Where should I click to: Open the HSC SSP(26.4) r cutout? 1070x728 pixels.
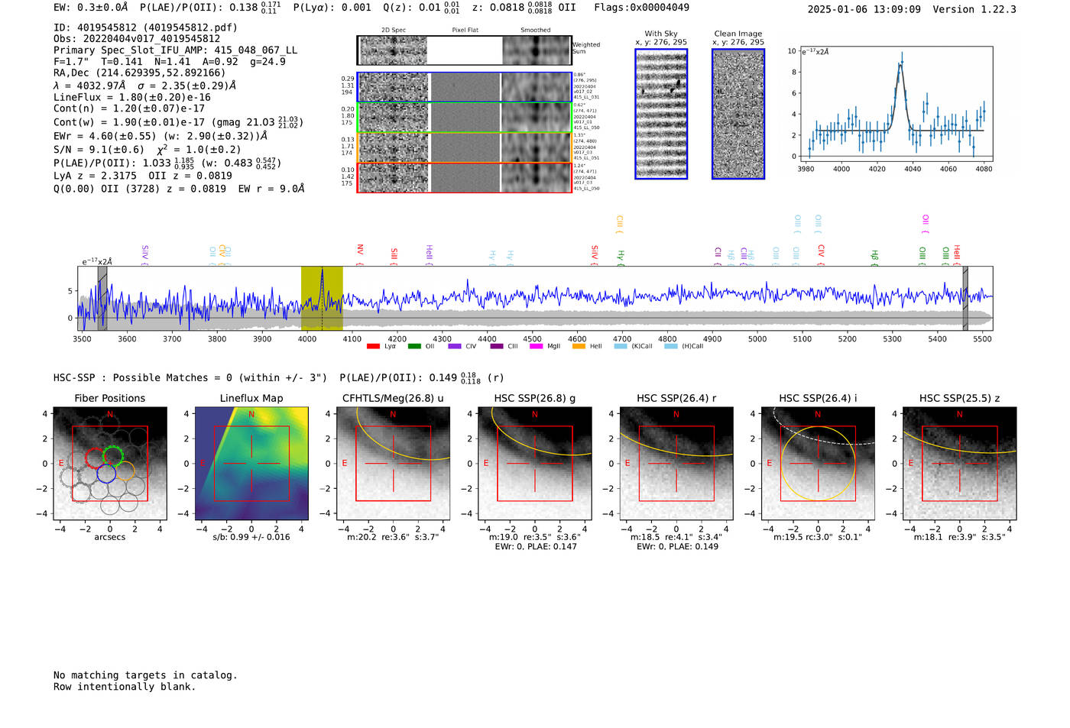676,463
